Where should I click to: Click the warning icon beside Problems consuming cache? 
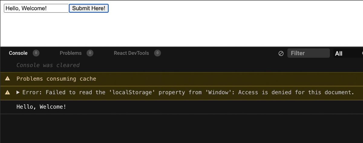8,79
